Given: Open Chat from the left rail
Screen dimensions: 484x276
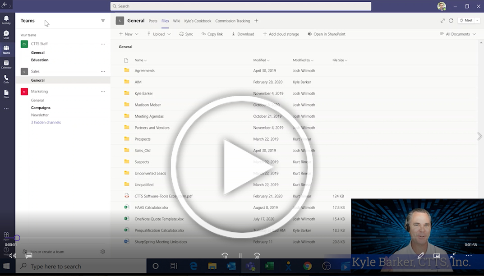Looking at the screenshot, I should click(x=6, y=35).
